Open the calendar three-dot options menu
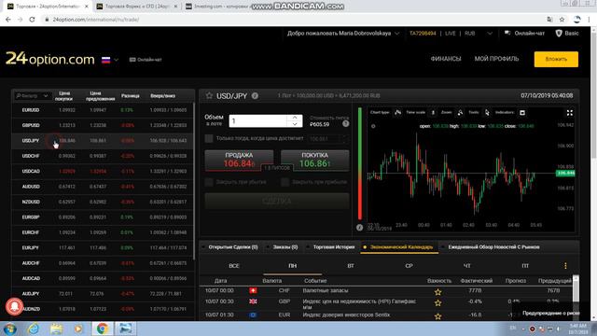This screenshot has height=336, width=597. (x=565, y=265)
